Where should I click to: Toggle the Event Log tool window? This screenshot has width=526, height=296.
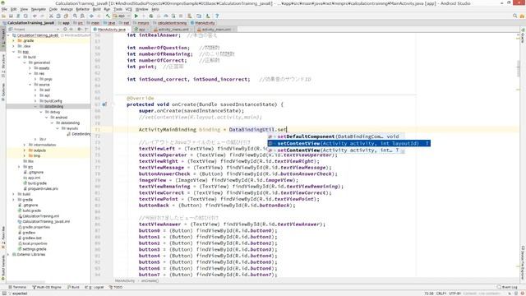point(508,287)
